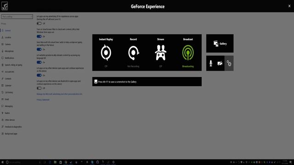The width and height of the screenshot is (294, 165).
Task: Start recording with the Record icon
Action: tap(133, 53)
